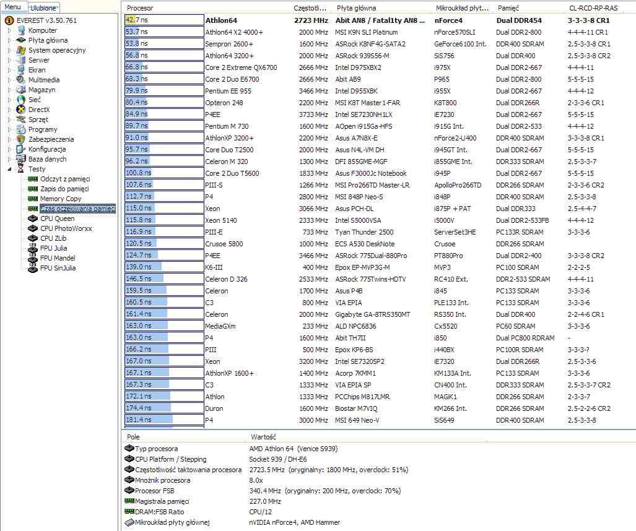Expand the Sieć tree node
This screenshot has width=636, height=531.
tap(9, 100)
